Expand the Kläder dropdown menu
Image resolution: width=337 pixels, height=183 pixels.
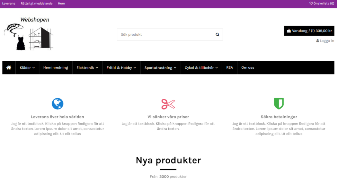tap(27, 68)
